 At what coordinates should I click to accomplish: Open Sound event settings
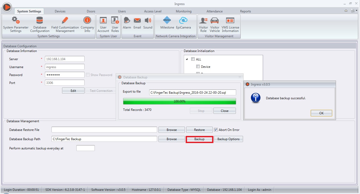point(148,23)
